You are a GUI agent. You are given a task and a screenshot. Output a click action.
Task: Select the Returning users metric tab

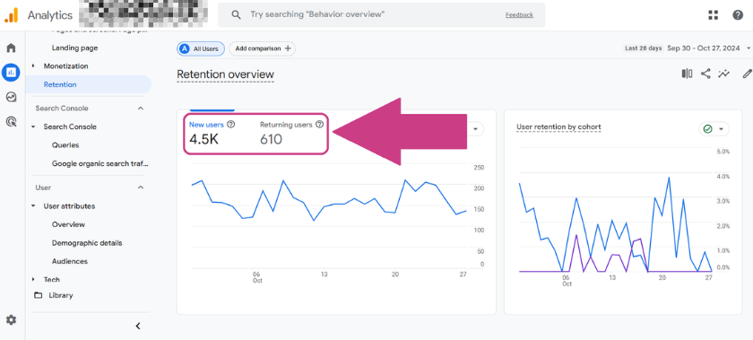[291, 133]
